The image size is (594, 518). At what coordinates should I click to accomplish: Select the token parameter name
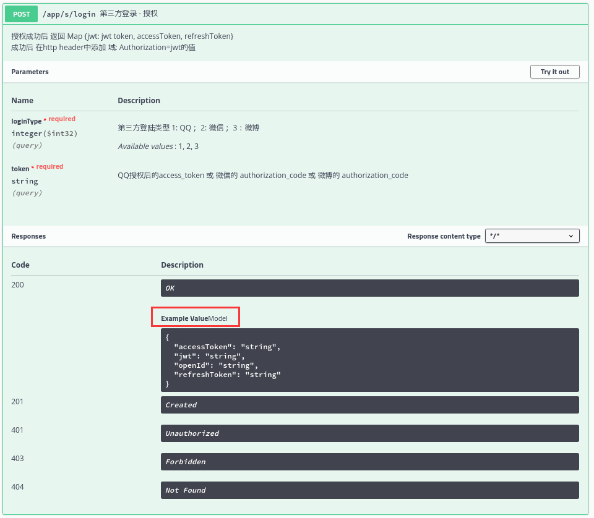coord(20,169)
